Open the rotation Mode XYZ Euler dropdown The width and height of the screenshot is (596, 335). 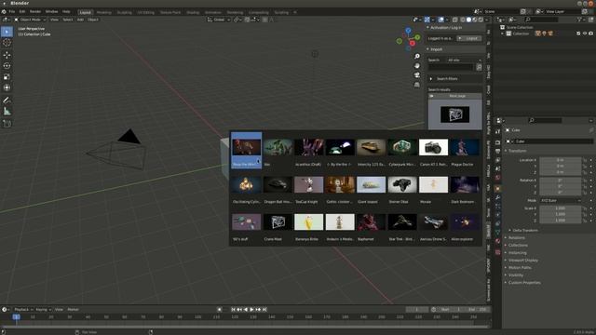[561, 201]
